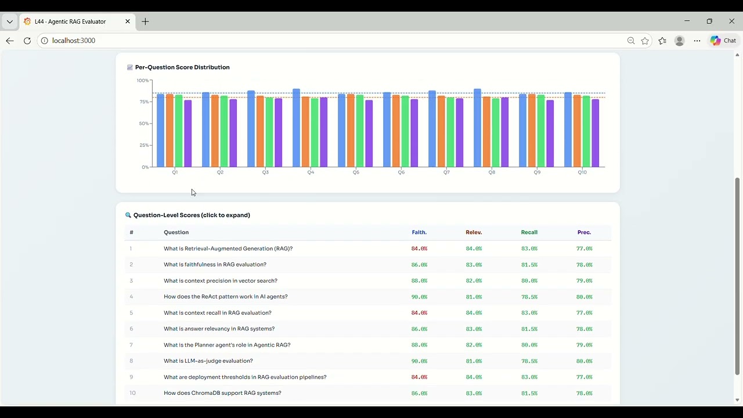Expand row 'What is context precision in vector search?'
Viewport: 743px width, 418px height.
tap(368, 281)
